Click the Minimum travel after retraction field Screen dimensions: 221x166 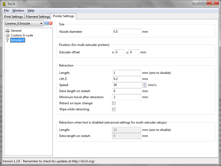tap(127, 97)
